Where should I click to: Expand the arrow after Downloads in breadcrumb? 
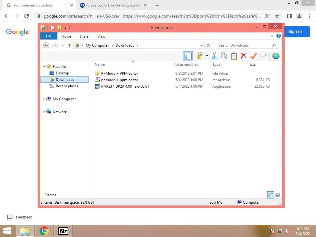(137, 45)
